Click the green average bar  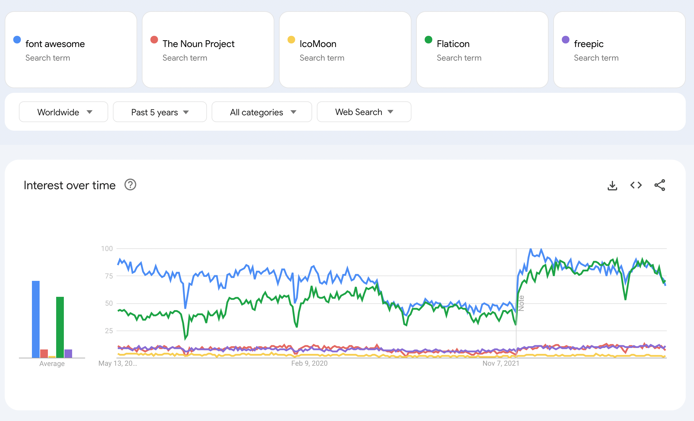[60, 327]
